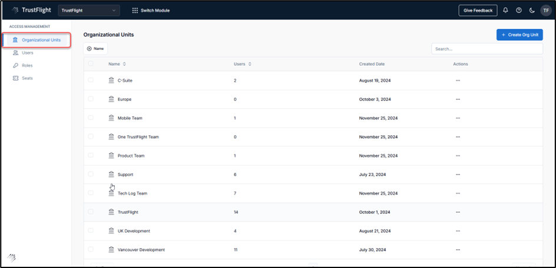Click Create Org Unit button
This screenshot has height=268, width=556.
(x=519, y=35)
